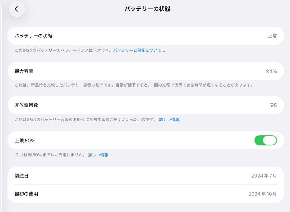Tap the 94% capacity value
The height and width of the screenshot is (212, 290).
[x=272, y=71]
